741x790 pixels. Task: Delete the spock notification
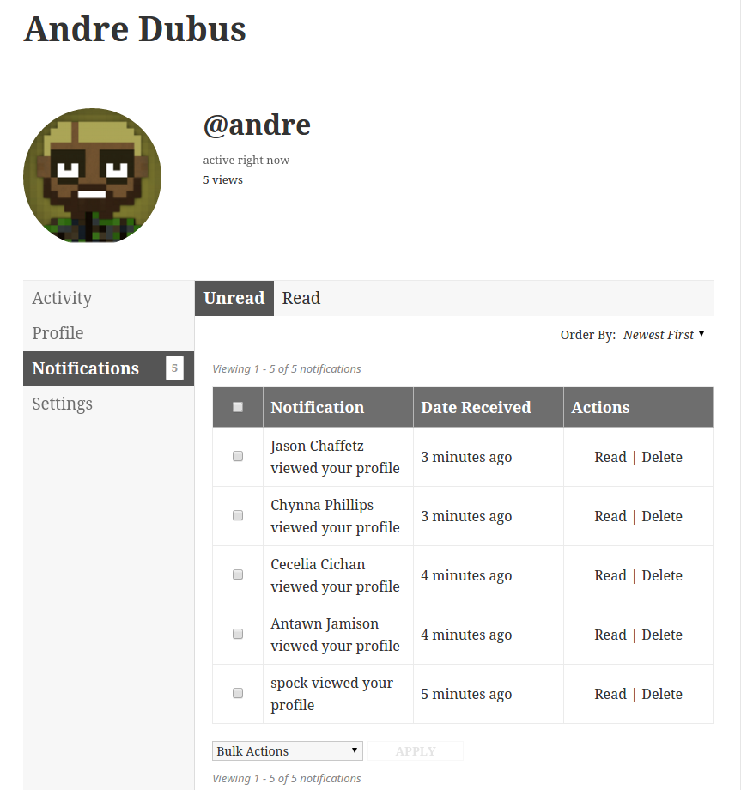(x=662, y=695)
